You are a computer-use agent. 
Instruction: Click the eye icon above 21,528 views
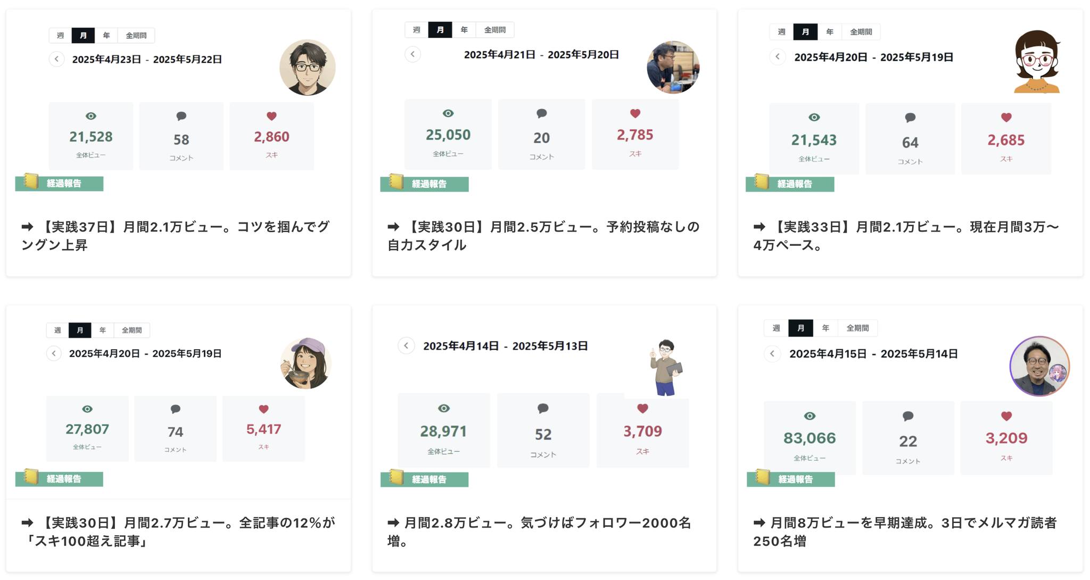pyautogui.click(x=91, y=116)
